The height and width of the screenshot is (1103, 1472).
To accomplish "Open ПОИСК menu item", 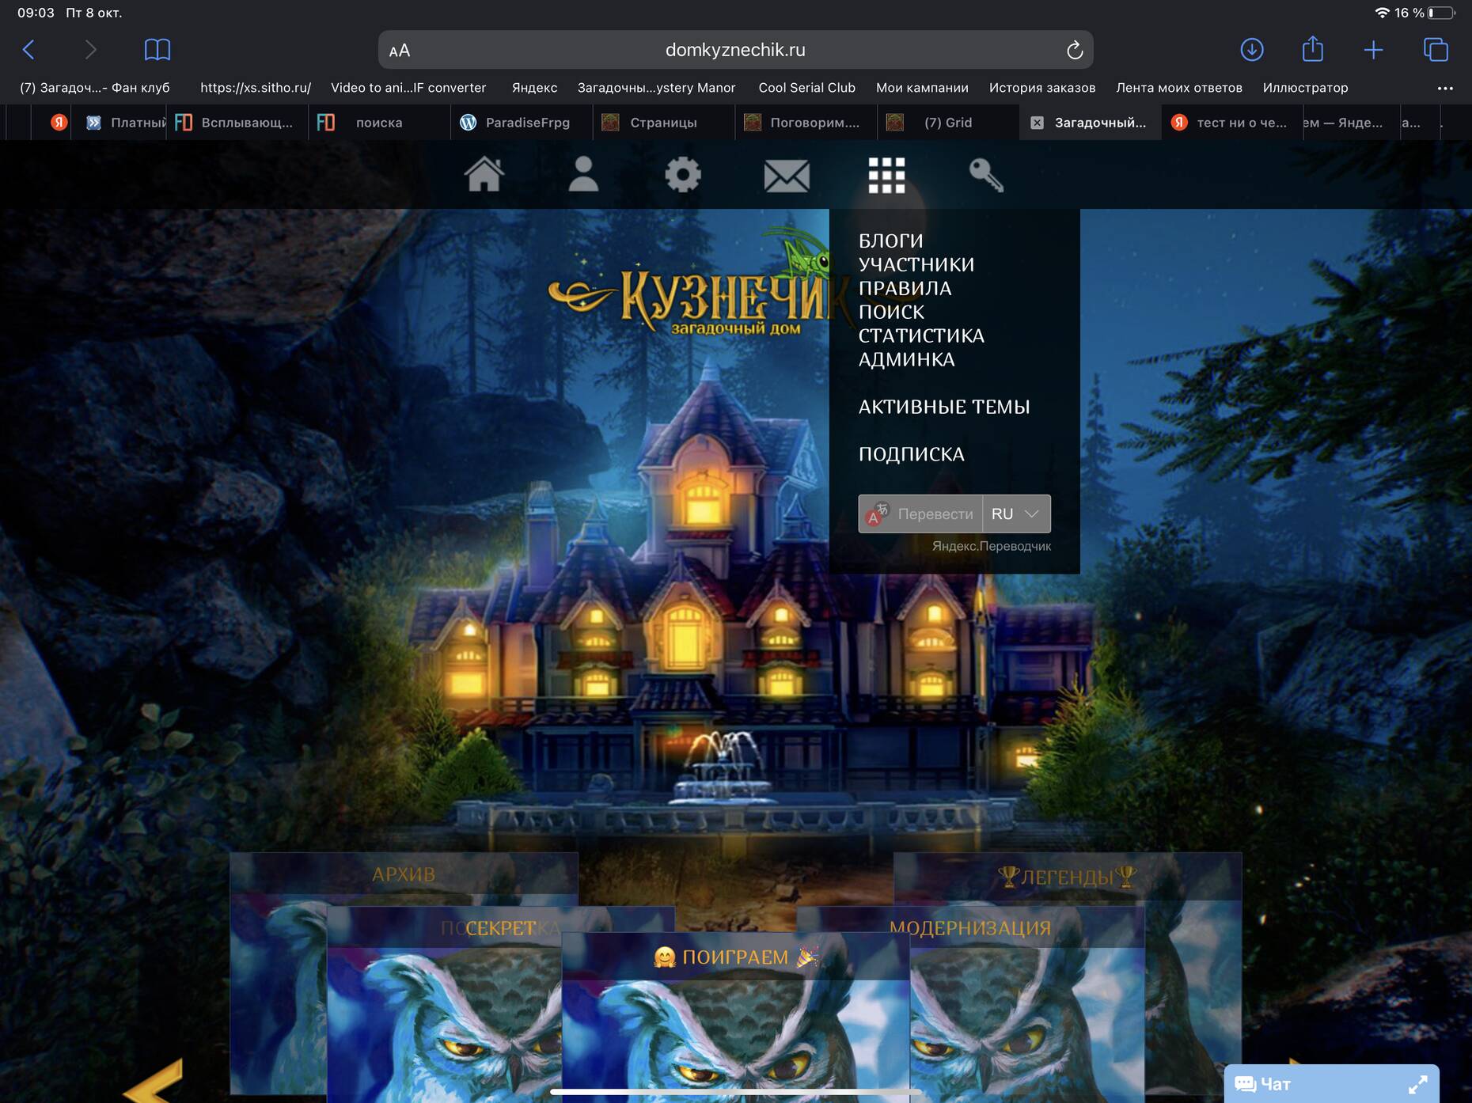I will (x=891, y=312).
